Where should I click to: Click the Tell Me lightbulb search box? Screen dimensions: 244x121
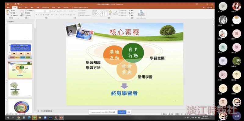pyautogui.click(x=80, y=7)
